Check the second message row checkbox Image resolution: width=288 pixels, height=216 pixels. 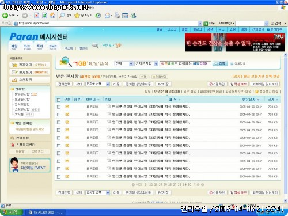pyautogui.click(x=59, y=115)
